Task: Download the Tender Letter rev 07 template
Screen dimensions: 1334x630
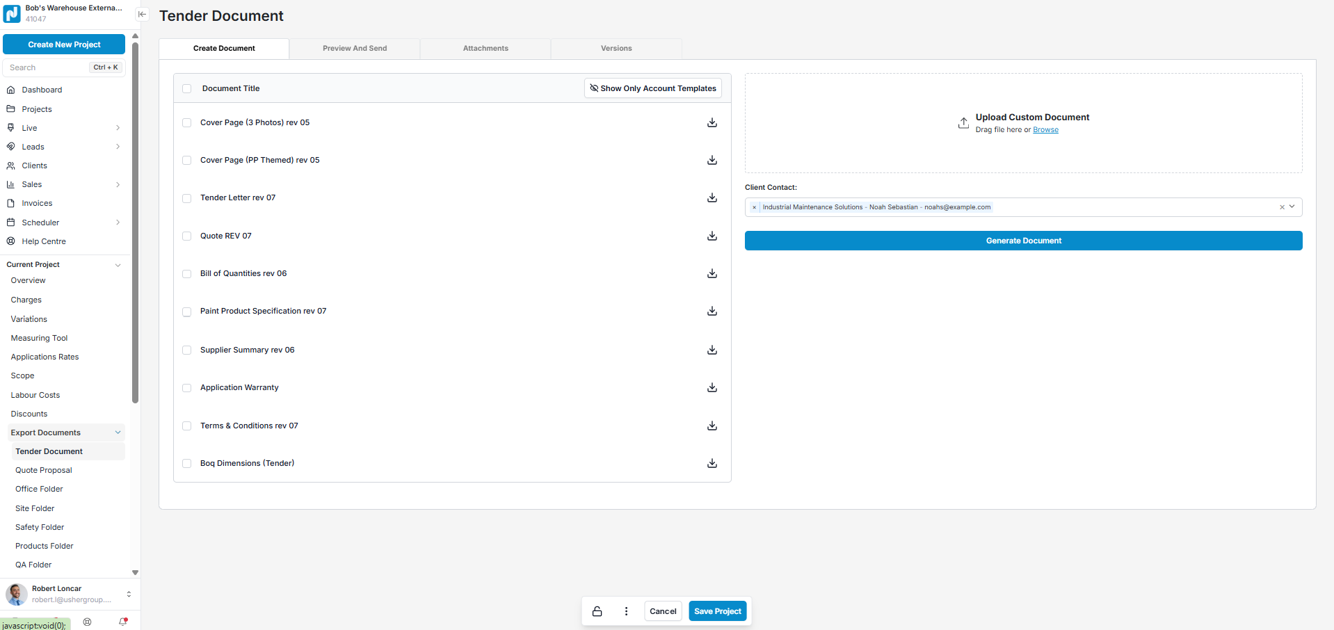Action: [712, 198]
